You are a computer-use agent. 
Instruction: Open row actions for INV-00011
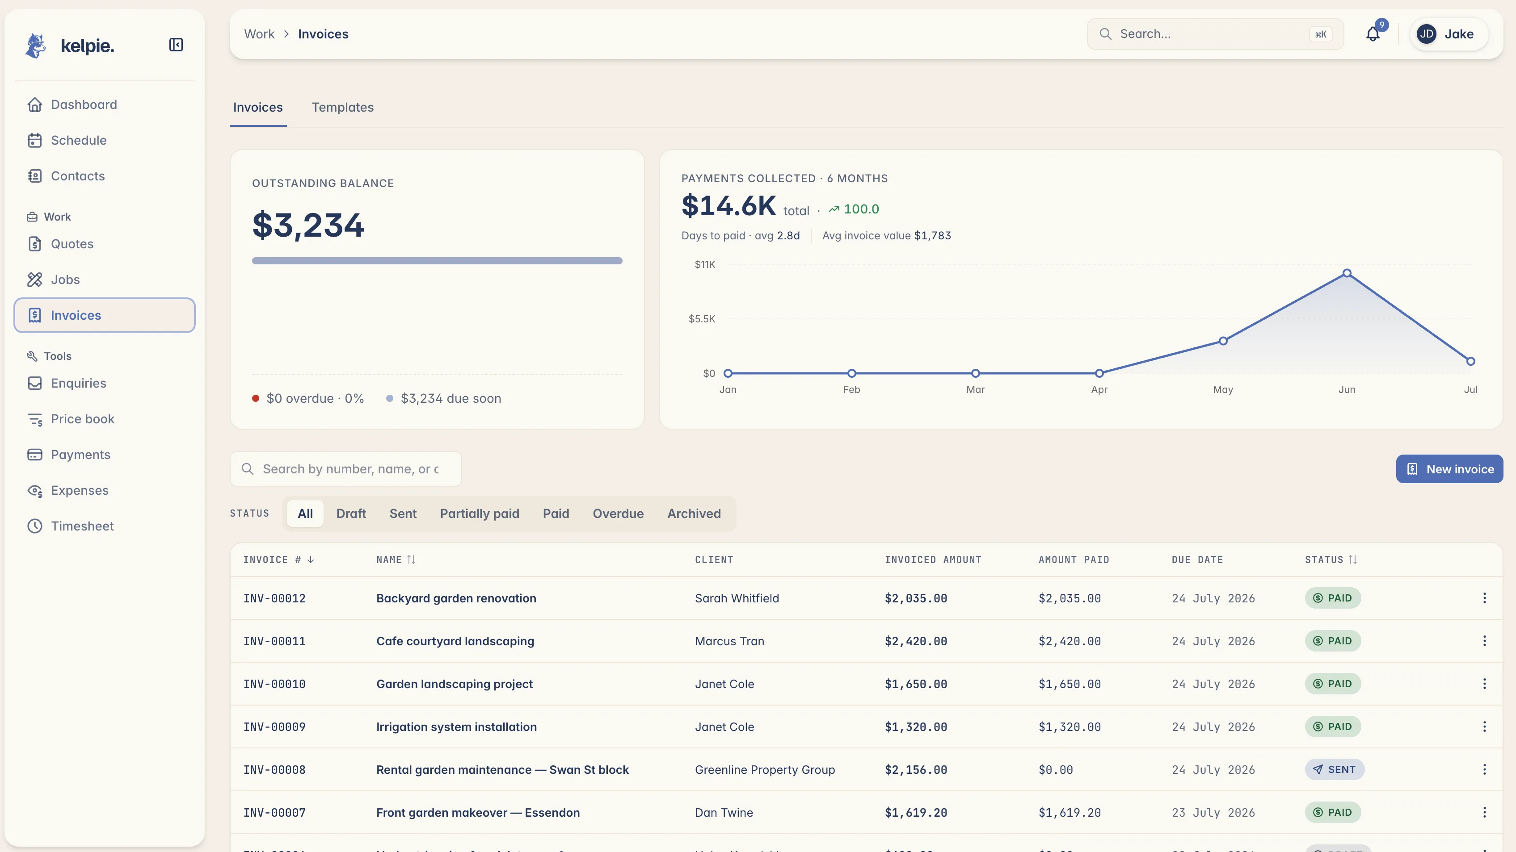point(1484,641)
